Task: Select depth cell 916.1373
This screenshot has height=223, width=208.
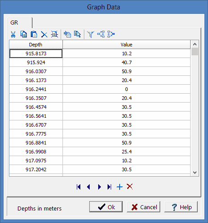Action: [x=36, y=80]
